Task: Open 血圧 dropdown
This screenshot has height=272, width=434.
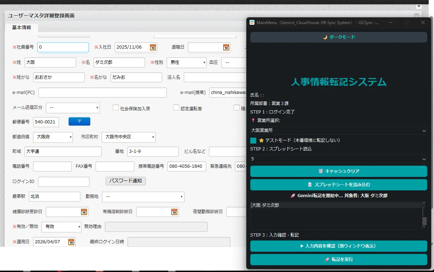Action: [234, 62]
